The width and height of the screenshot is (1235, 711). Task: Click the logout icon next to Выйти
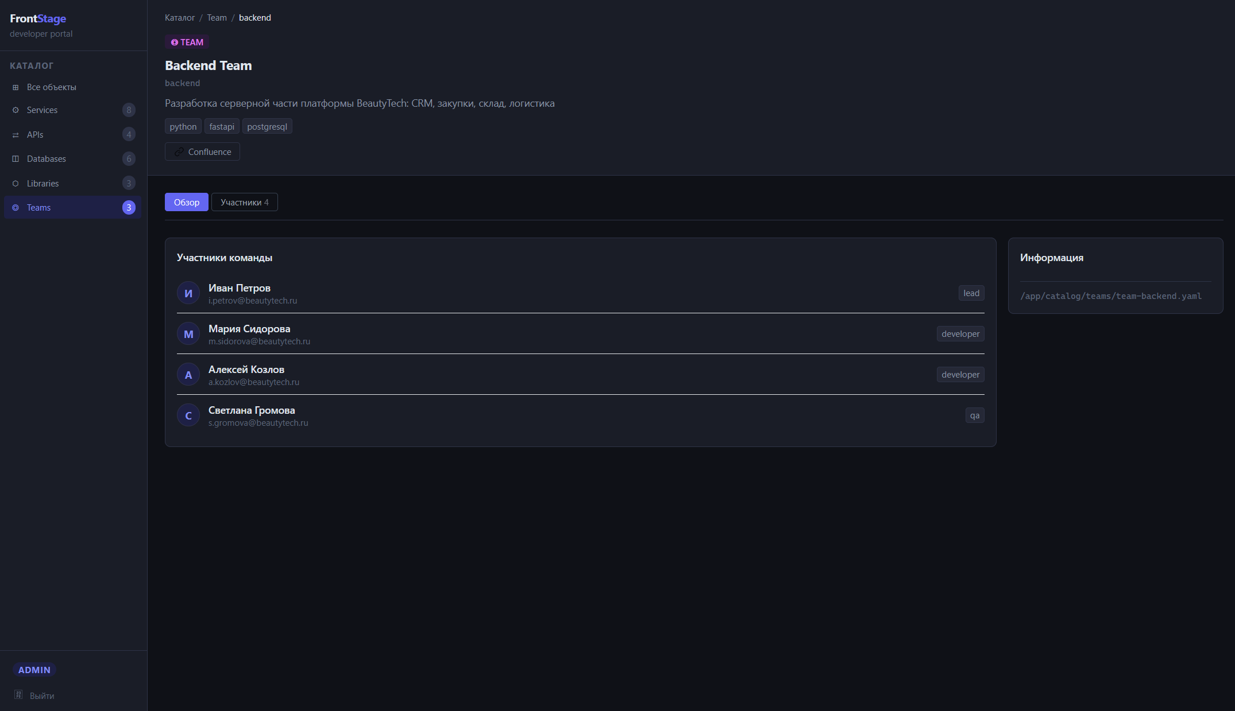(x=18, y=695)
